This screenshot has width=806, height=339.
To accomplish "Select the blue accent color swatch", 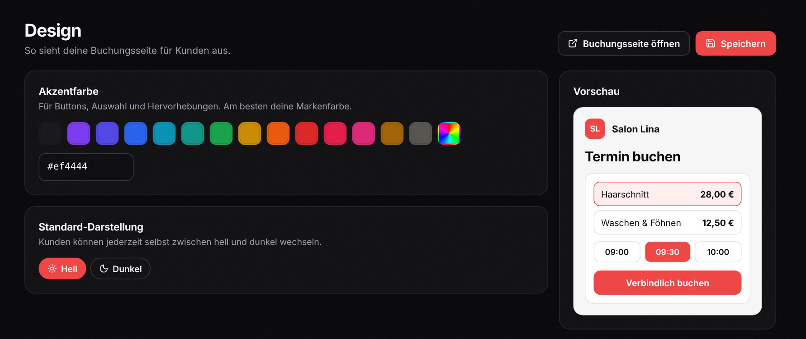I will point(136,133).
